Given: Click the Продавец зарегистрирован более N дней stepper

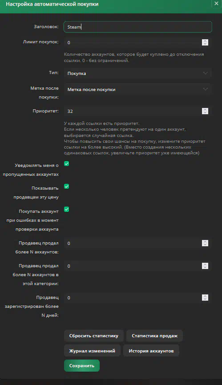Looking at the screenshot, I should click(205, 298).
